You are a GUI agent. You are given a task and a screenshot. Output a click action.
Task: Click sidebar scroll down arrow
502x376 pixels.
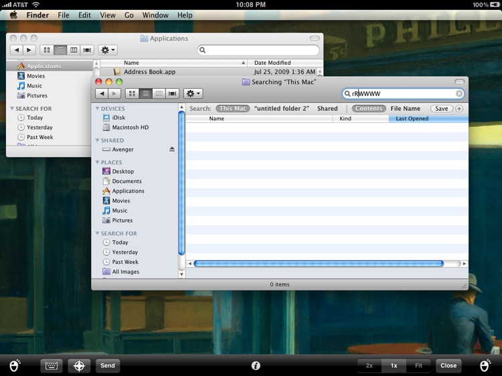(x=181, y=274)
